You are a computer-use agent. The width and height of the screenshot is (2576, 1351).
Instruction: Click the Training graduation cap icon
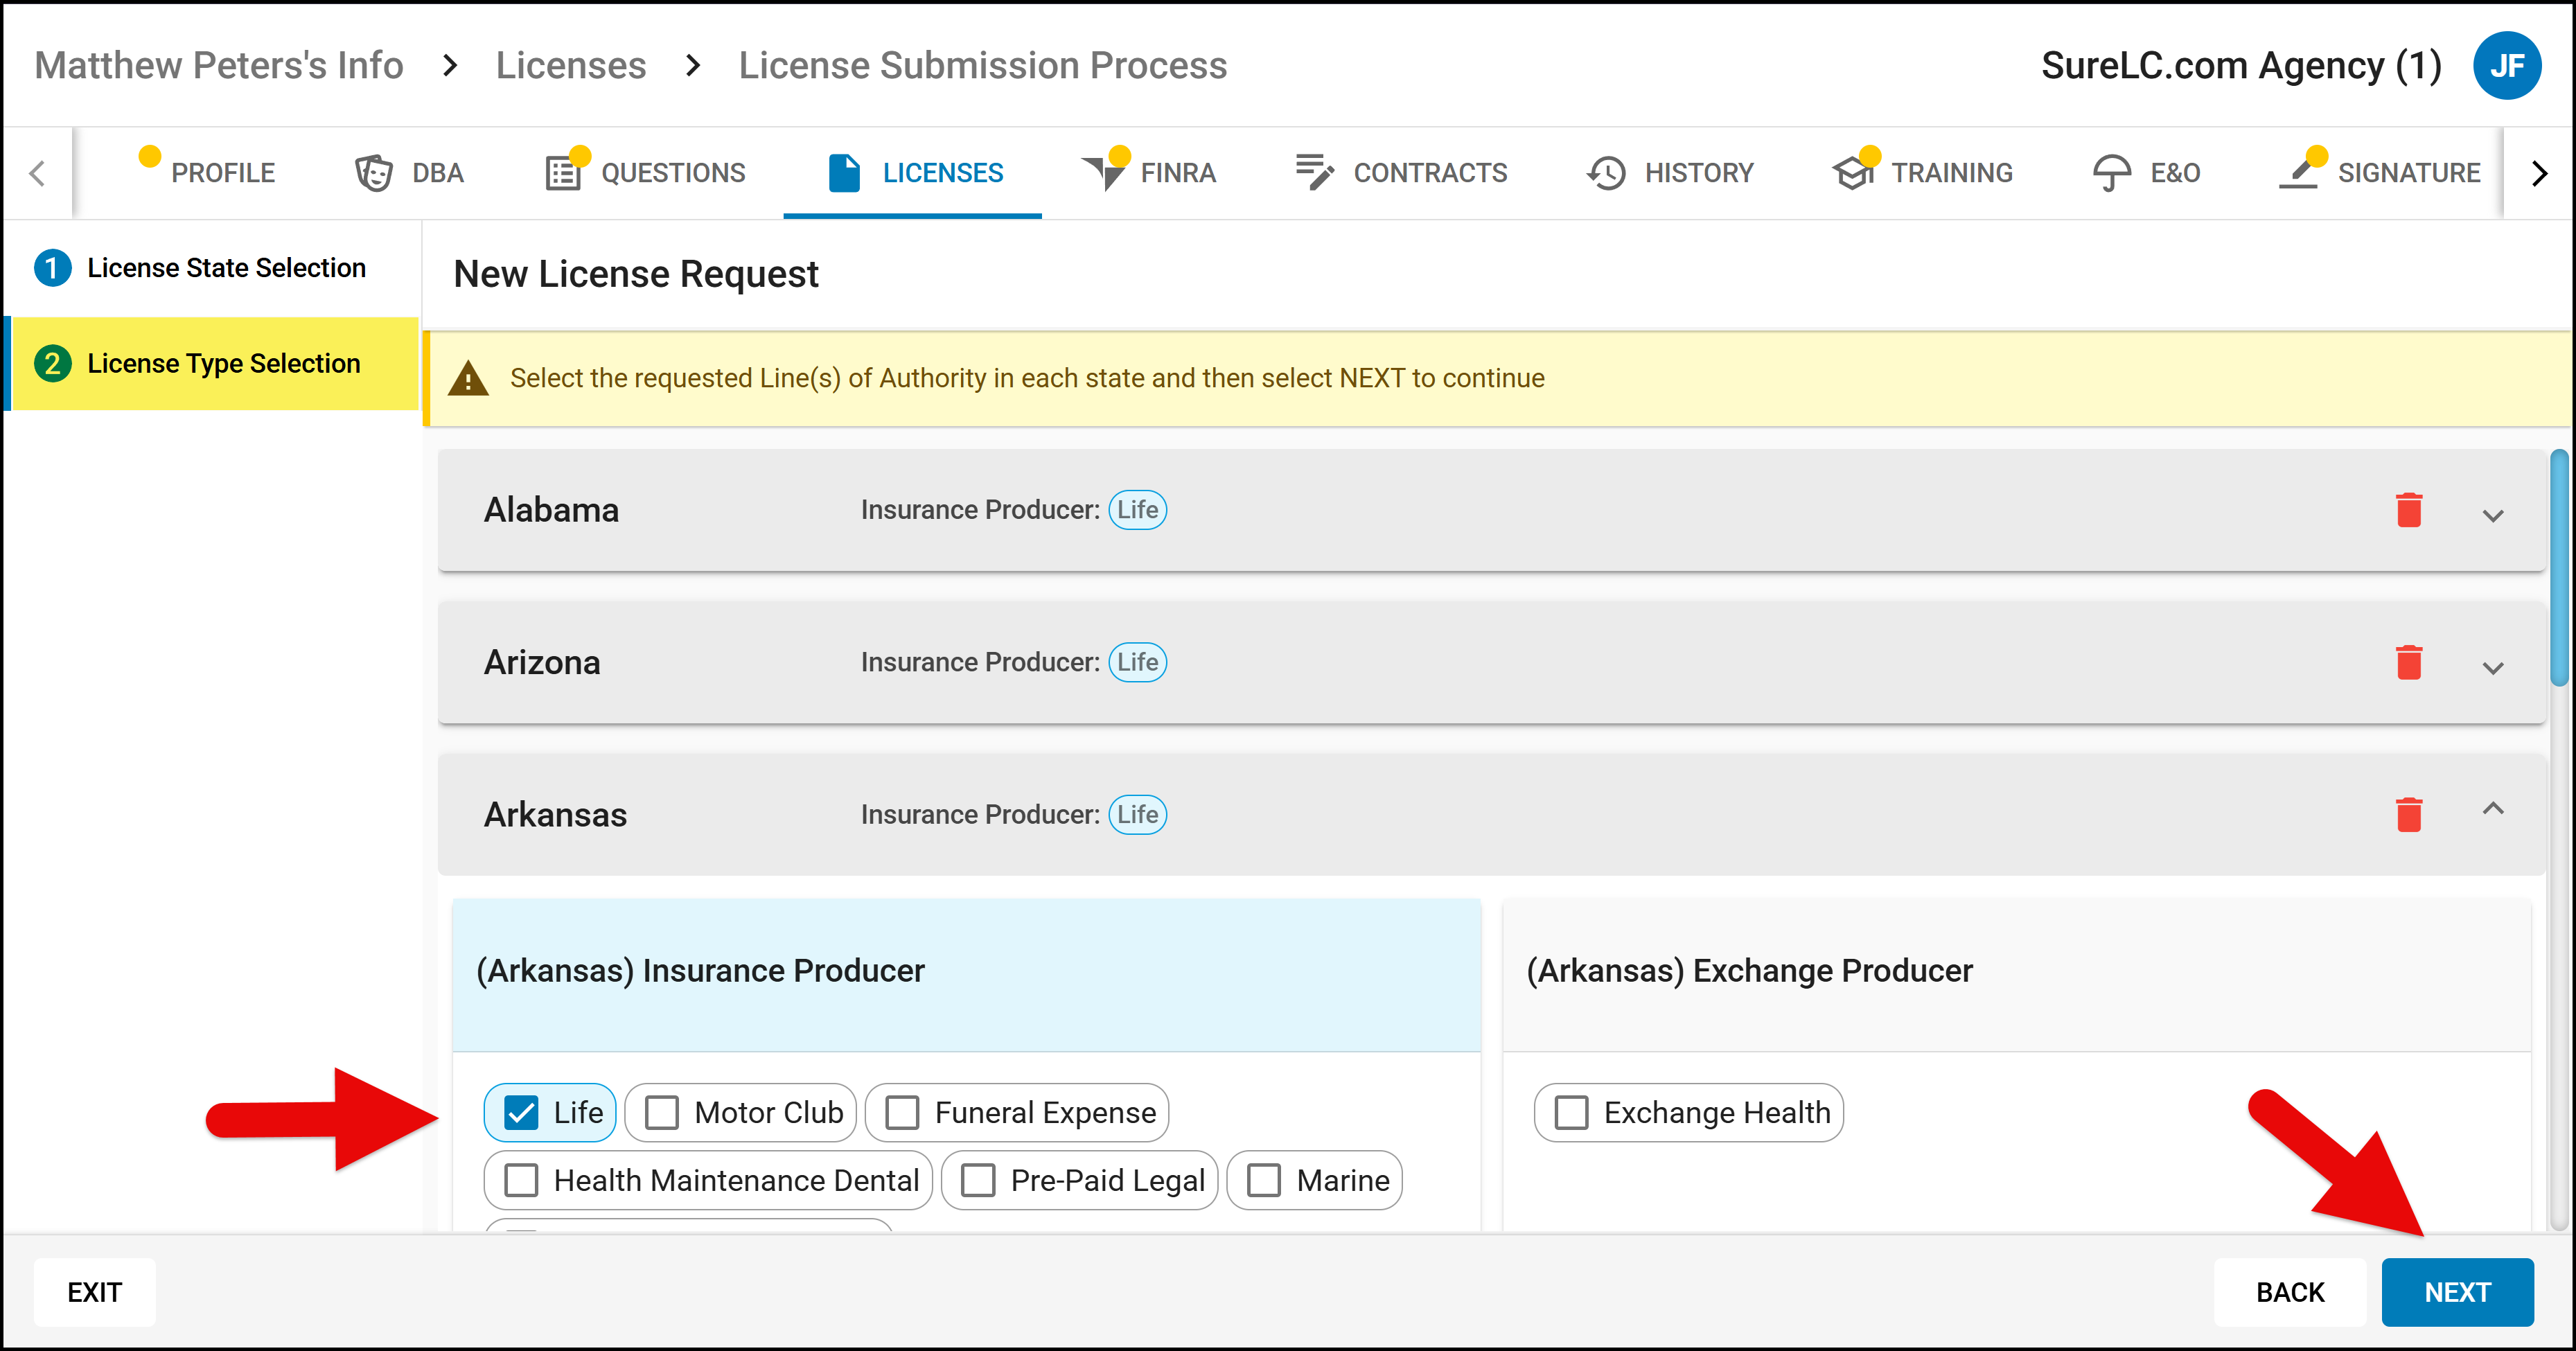coord(1853,173)
